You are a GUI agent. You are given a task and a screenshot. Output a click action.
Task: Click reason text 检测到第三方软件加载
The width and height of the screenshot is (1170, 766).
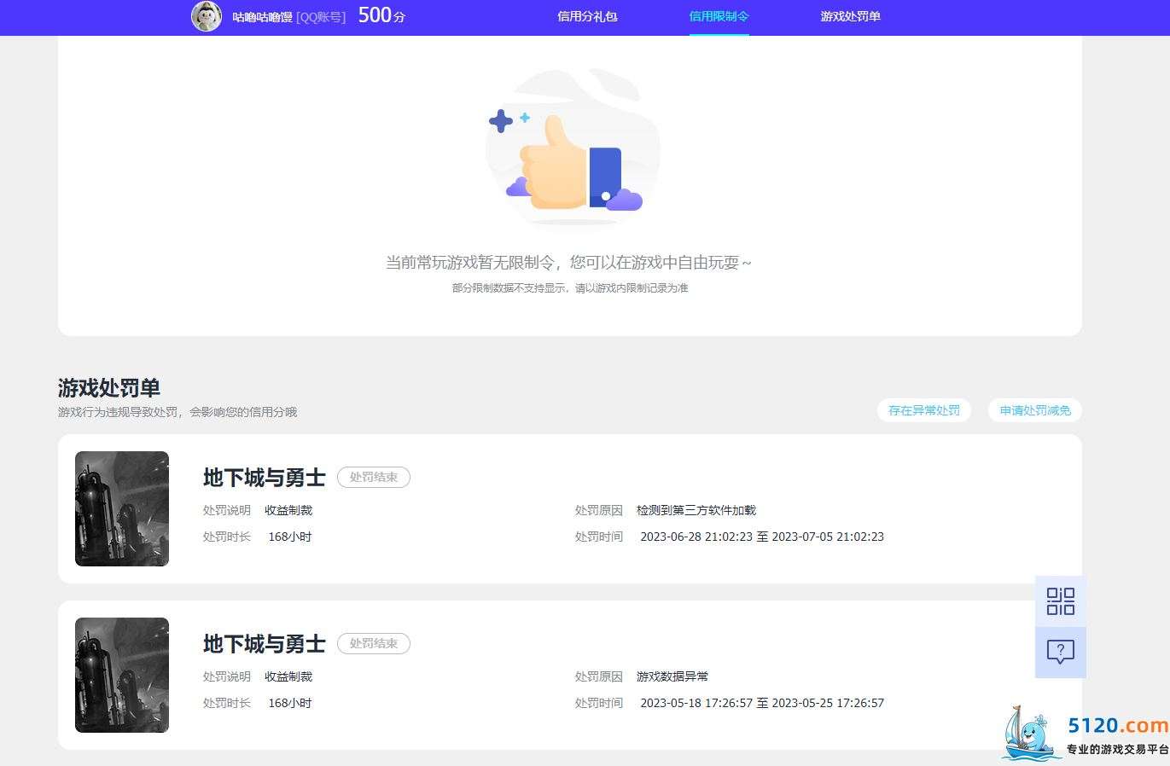[696, 510]
